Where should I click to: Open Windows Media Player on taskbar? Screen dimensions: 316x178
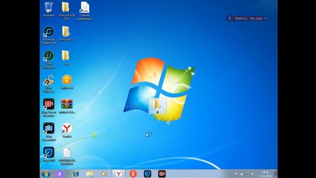pyautogui.click(x=104, y=174)
